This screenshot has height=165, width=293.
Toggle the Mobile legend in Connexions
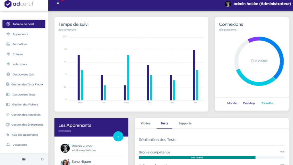pos(232,103)
